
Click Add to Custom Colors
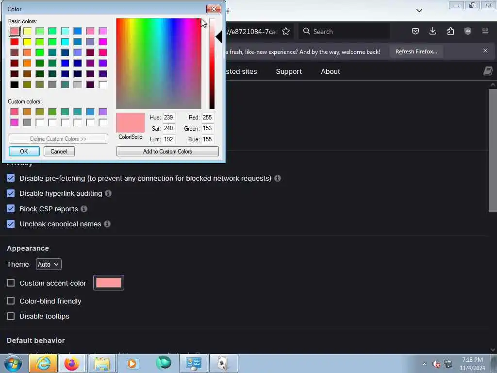pos(167,152)
